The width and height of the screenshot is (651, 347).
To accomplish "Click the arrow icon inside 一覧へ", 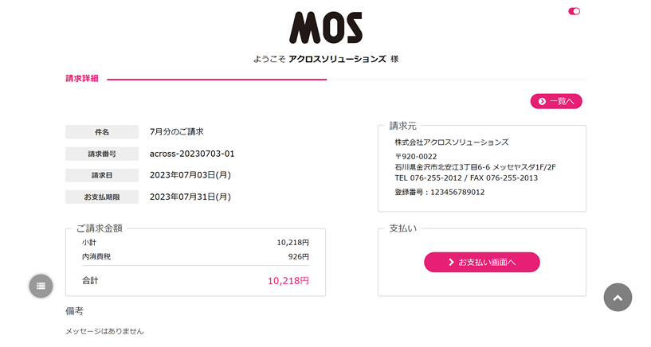I will coord(542,101).
